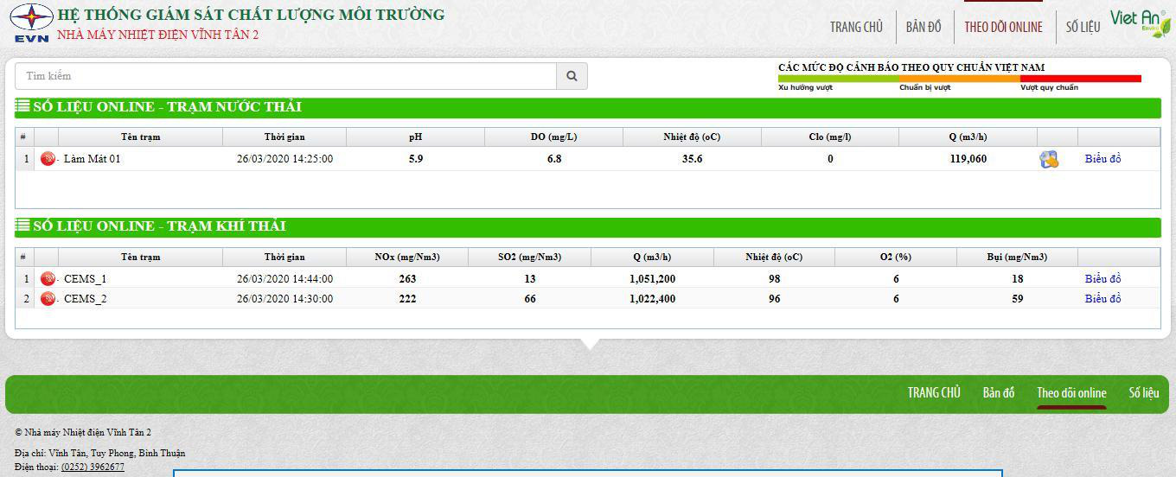The image size is (1176, 477).
Task: Click the sampling icon in Làm Mát 01 row
Action: 1049,159
